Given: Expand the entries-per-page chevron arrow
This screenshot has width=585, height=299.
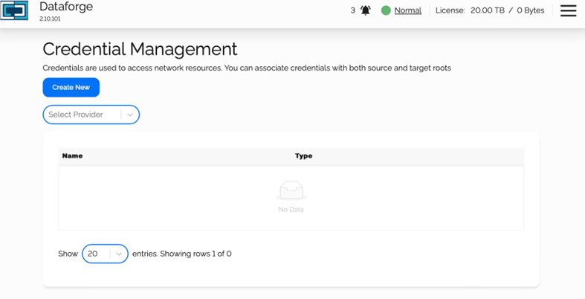Looking at the screenshot, I should click(x=119, y=254).
